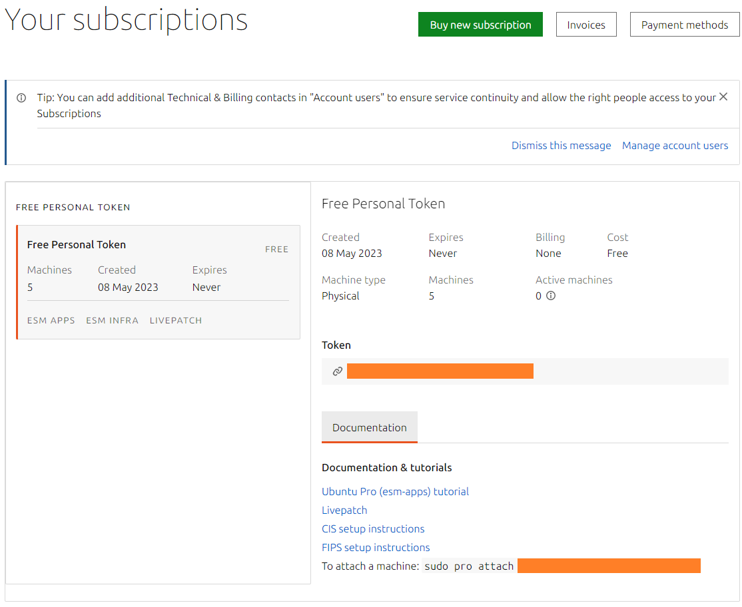Open Manage account users link
Image resolution: width=742 pixels, height=607 pixels.
click(675, 146)
